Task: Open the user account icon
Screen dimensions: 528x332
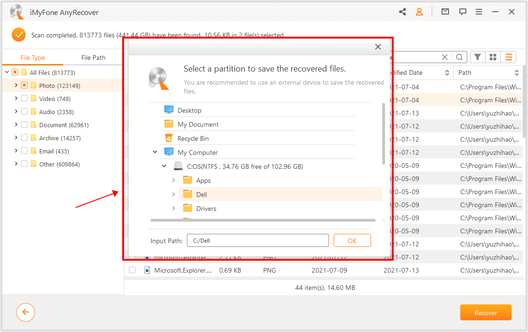Action: (419, 12)
